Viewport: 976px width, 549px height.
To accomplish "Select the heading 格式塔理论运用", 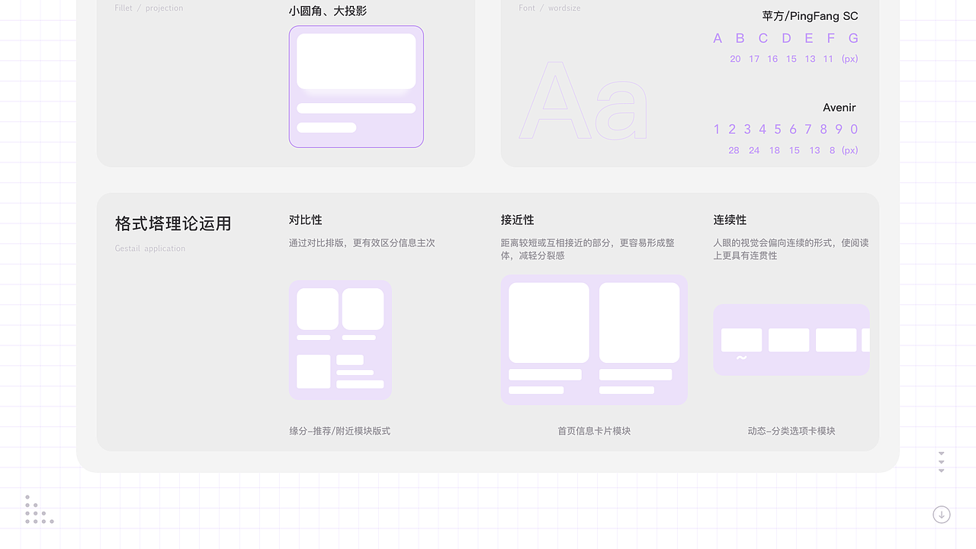I will coord(173,223).
